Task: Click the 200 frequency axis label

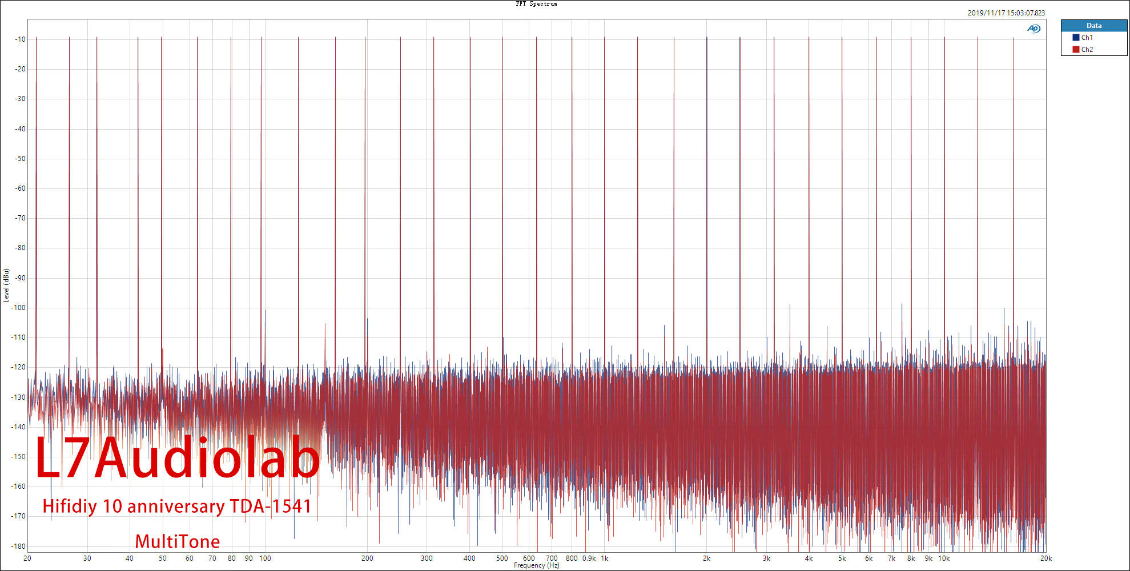Action: [367, 558]
